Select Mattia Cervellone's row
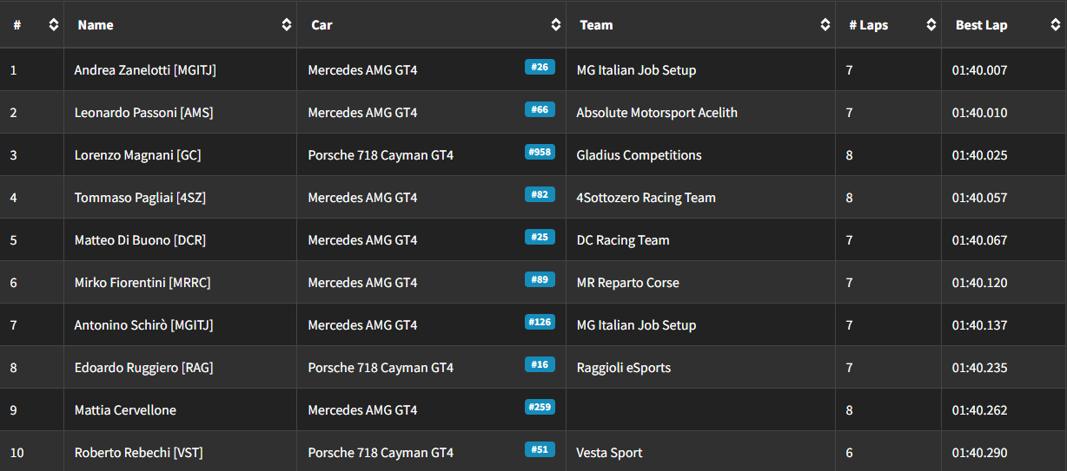 [x=533, y=410]
